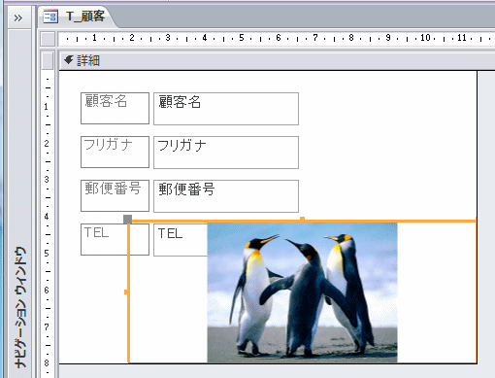
Task: Expand the navigation pane with the chevron button
Action: (x=18, y=17)
